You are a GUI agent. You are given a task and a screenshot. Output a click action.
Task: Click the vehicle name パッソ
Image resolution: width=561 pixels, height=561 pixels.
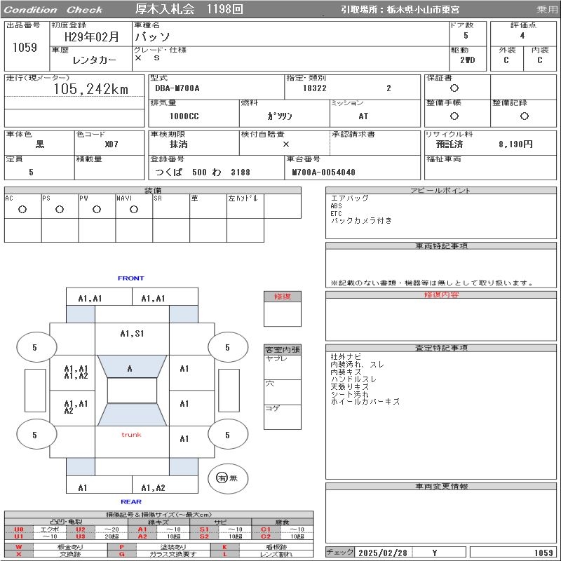pos(152,37)
